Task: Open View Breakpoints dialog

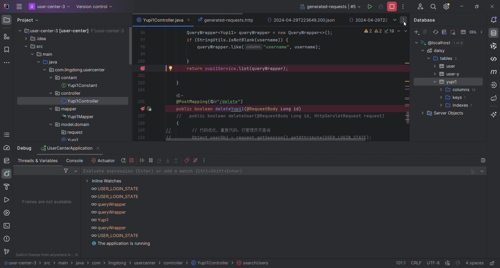Action: [x=187, y=160]
